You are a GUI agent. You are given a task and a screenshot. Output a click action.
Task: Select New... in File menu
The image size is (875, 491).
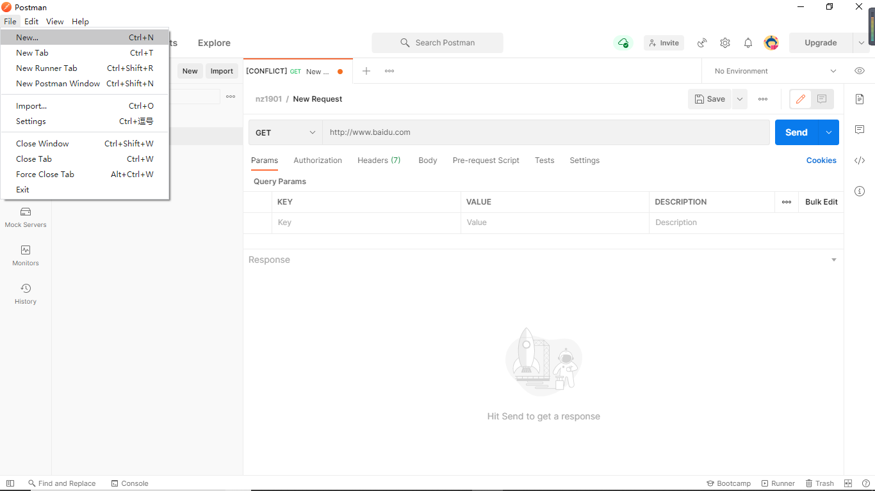(85, 38)
